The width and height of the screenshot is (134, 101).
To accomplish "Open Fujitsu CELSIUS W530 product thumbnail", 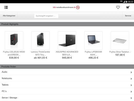I will coord(14,41).
